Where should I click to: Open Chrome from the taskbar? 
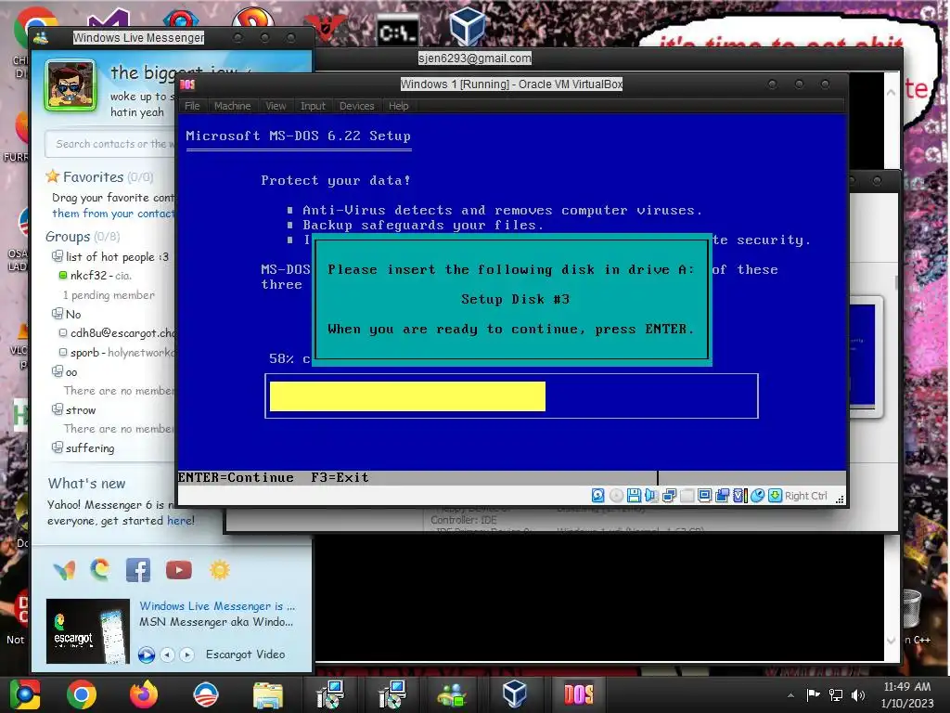(82, 694)
